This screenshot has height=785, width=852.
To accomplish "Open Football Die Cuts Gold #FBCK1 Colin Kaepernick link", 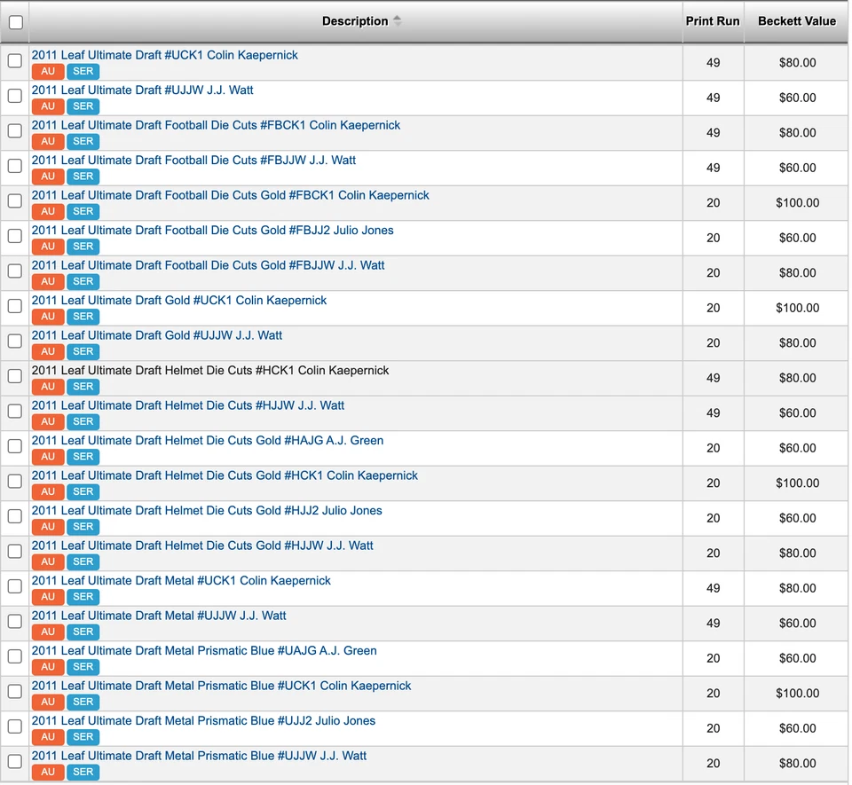I will 231,195.
